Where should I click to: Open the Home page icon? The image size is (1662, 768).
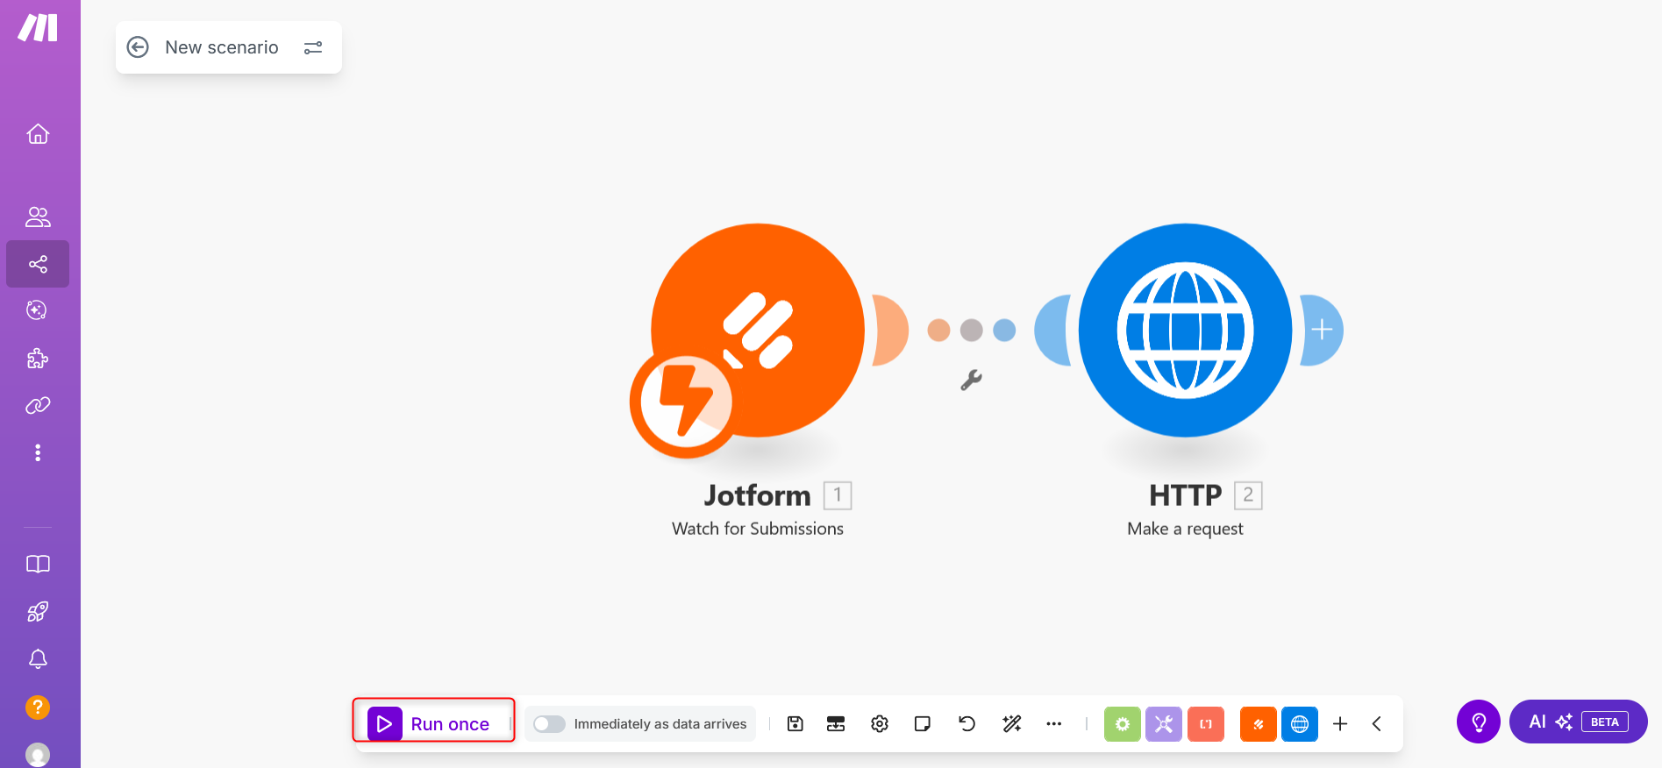click(x=38, y=134)
